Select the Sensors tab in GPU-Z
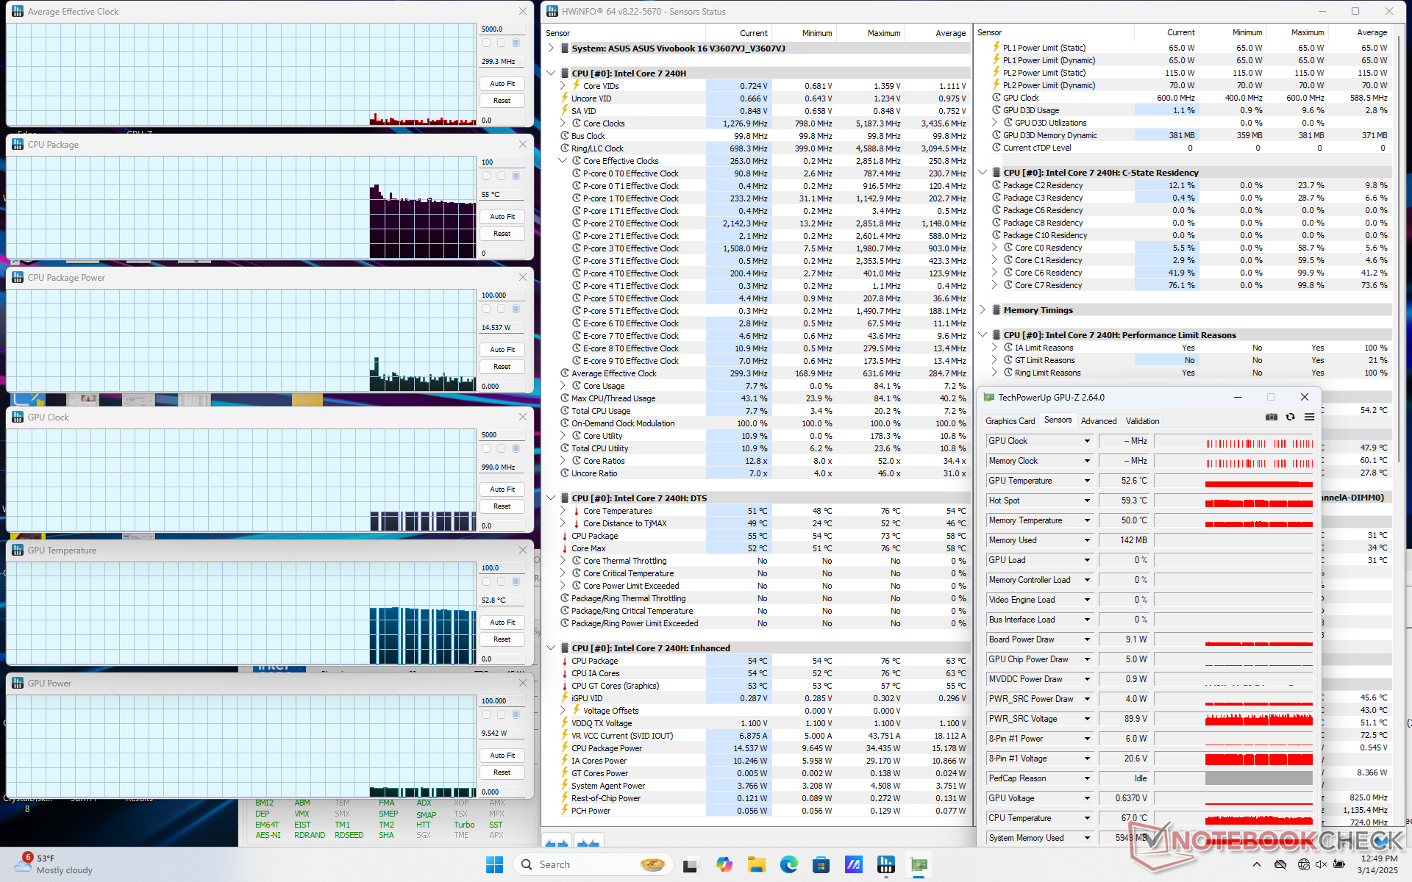 [1058, 420]
